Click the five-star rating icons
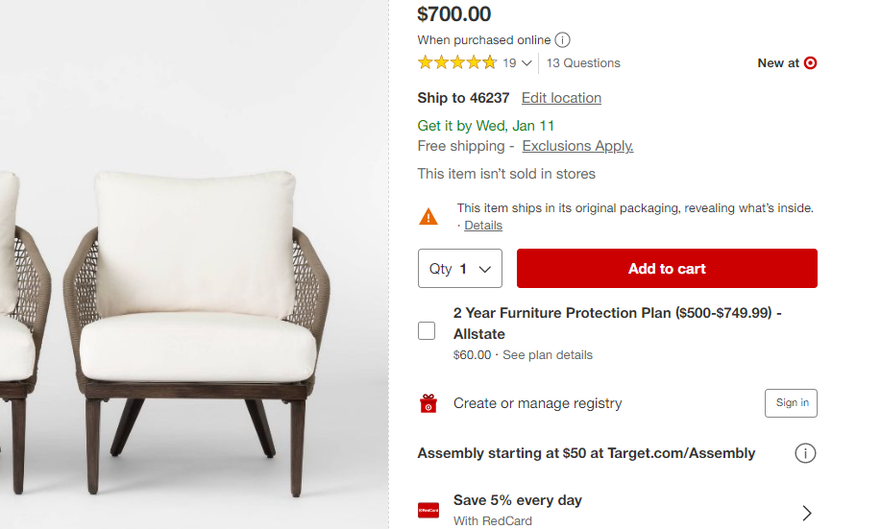 457,63
